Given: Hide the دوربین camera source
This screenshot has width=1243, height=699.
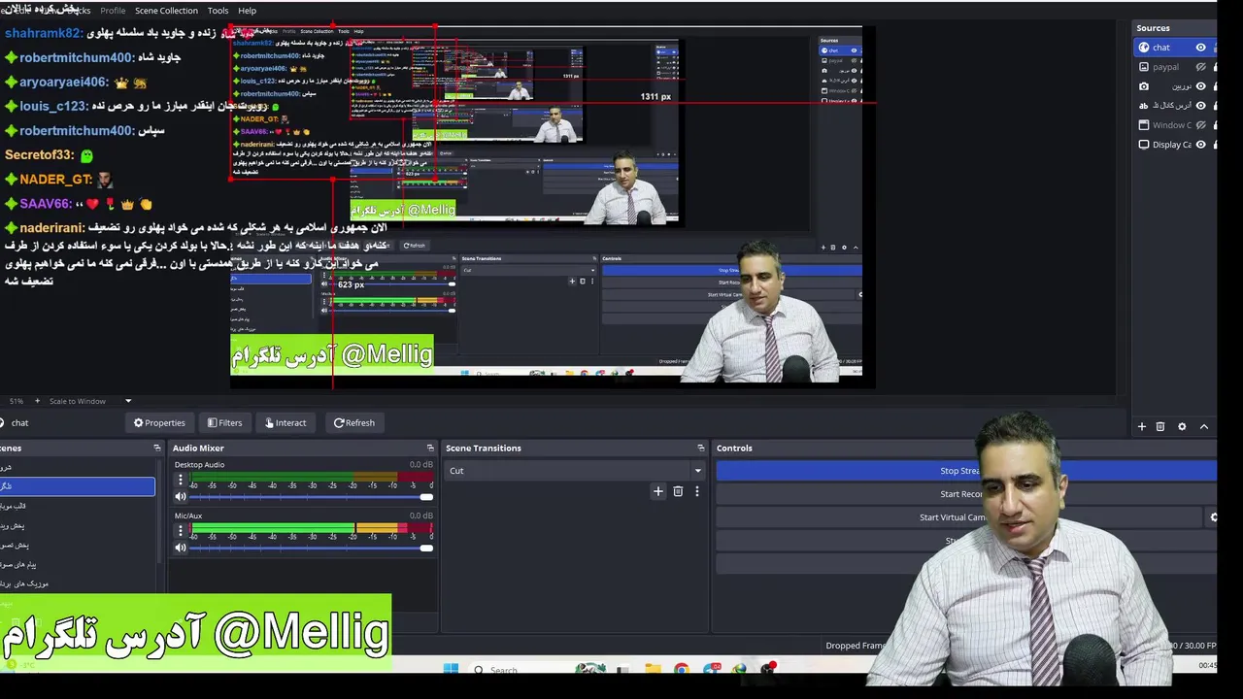Looking at the screenshot, I should pos(1201,86).
